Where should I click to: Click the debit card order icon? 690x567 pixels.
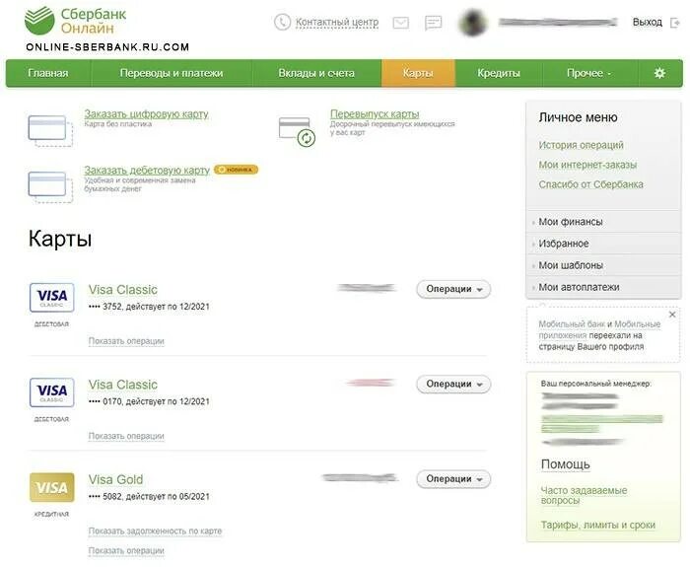coord(50,186)
